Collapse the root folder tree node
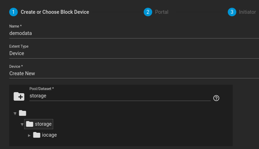This screenshot has height=149, width=259. [15, 113]
